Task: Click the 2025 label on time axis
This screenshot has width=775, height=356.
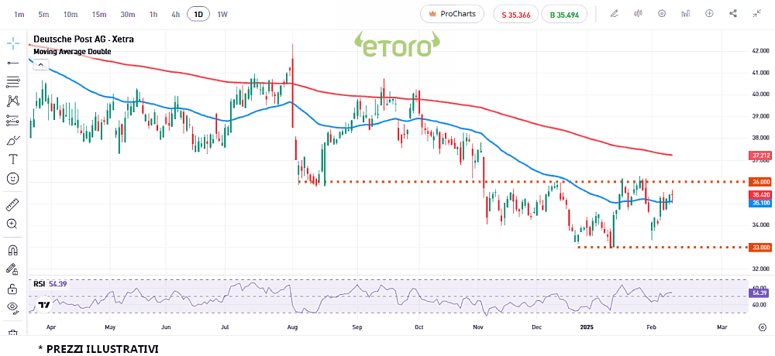Action: pos(587,327)
